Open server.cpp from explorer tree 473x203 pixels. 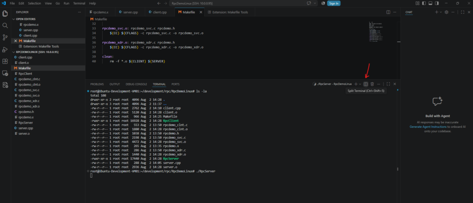25,128
